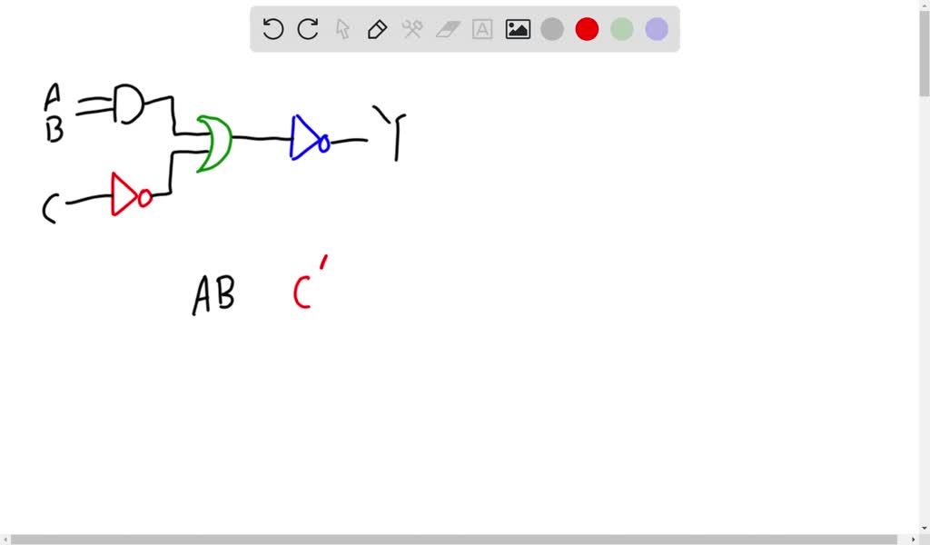This screenshot has height=545, width=930.
Task: Select the eraser tool
Action: 448,29
